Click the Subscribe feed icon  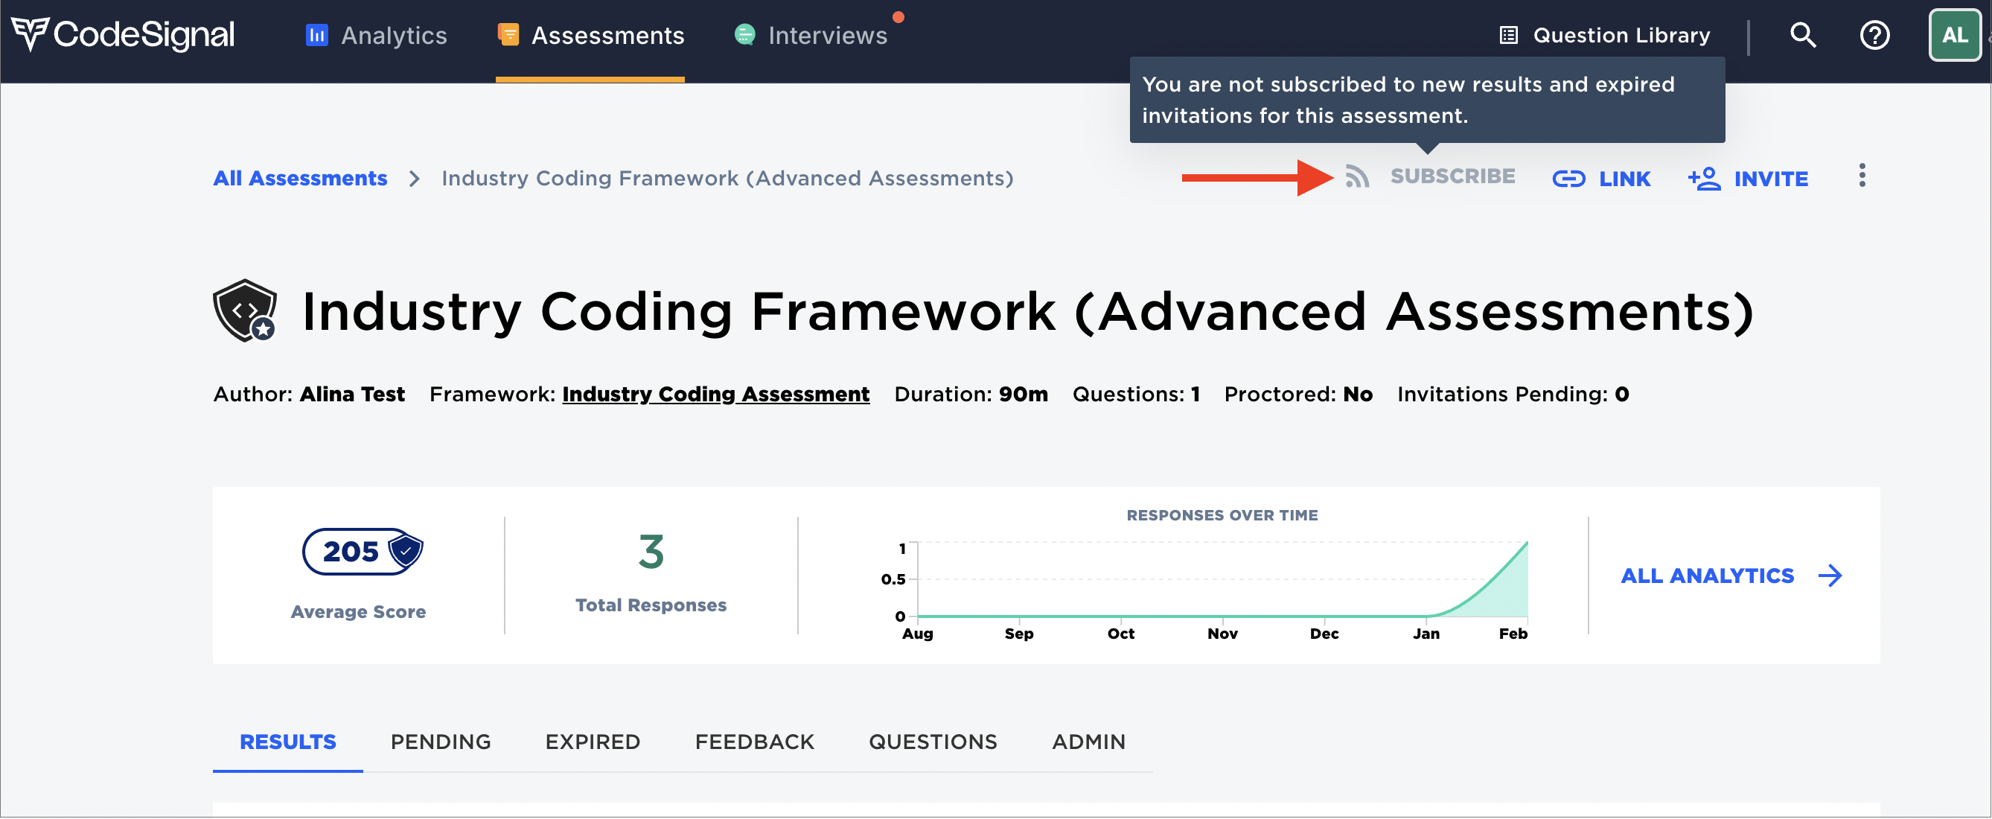coord(1357,177)
